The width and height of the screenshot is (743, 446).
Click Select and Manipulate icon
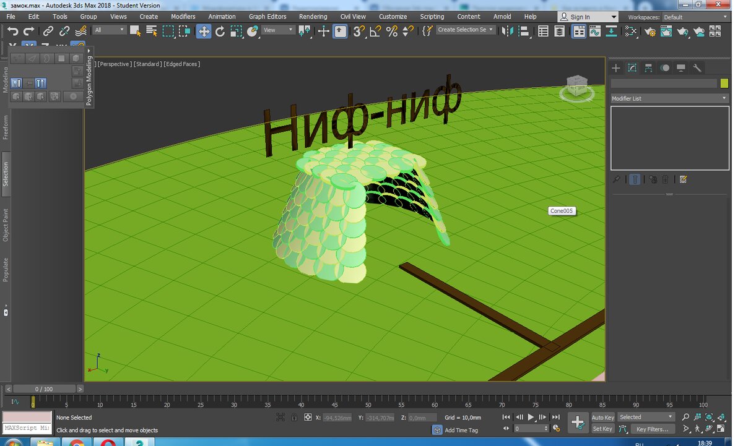coord(323,31)
